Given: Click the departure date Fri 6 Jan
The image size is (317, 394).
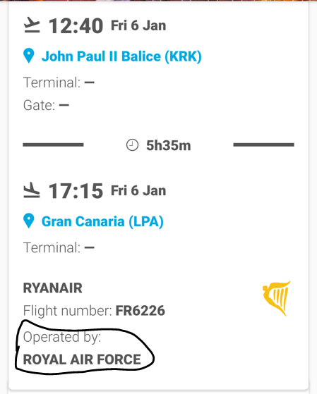Looking at the screenshot, I should [x=138, y=25].
